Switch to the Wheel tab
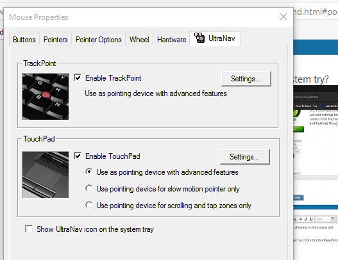 point(139,40)
